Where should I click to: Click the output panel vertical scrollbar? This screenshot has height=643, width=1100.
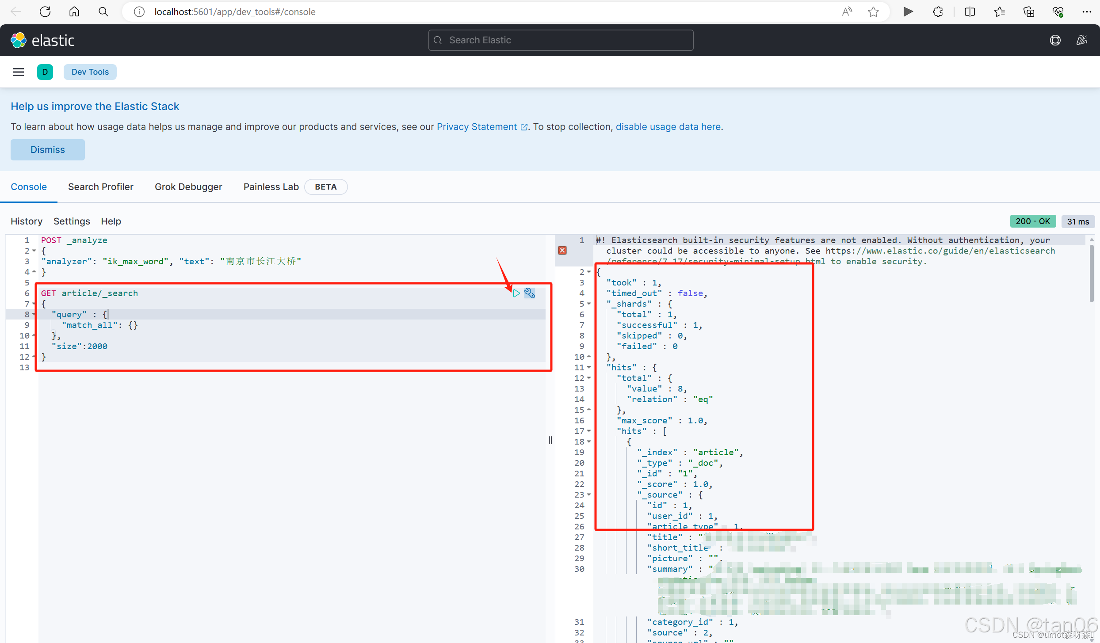pos(1092,274)
